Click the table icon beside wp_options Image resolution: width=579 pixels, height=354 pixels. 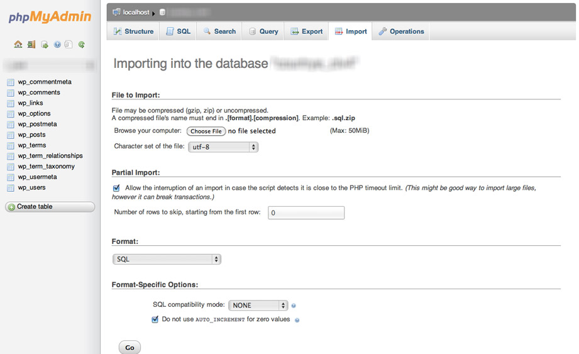click(x=11, y=114)
